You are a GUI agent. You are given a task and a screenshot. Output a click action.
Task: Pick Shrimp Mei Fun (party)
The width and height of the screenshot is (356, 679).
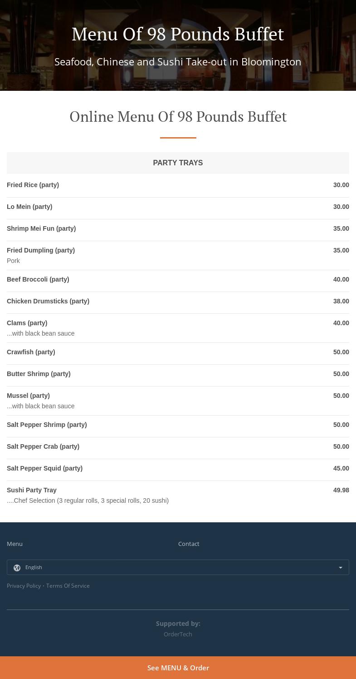(41, 229)
